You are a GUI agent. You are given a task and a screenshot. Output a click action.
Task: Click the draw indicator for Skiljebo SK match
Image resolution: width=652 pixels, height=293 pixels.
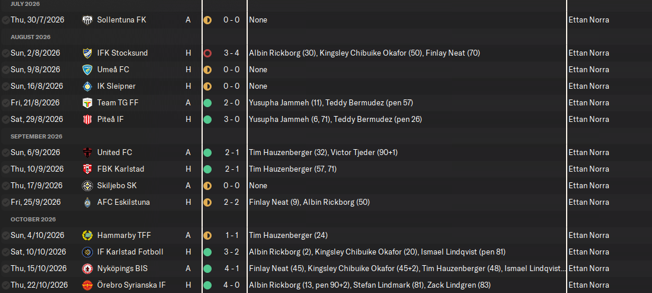(x=207, y=185)
